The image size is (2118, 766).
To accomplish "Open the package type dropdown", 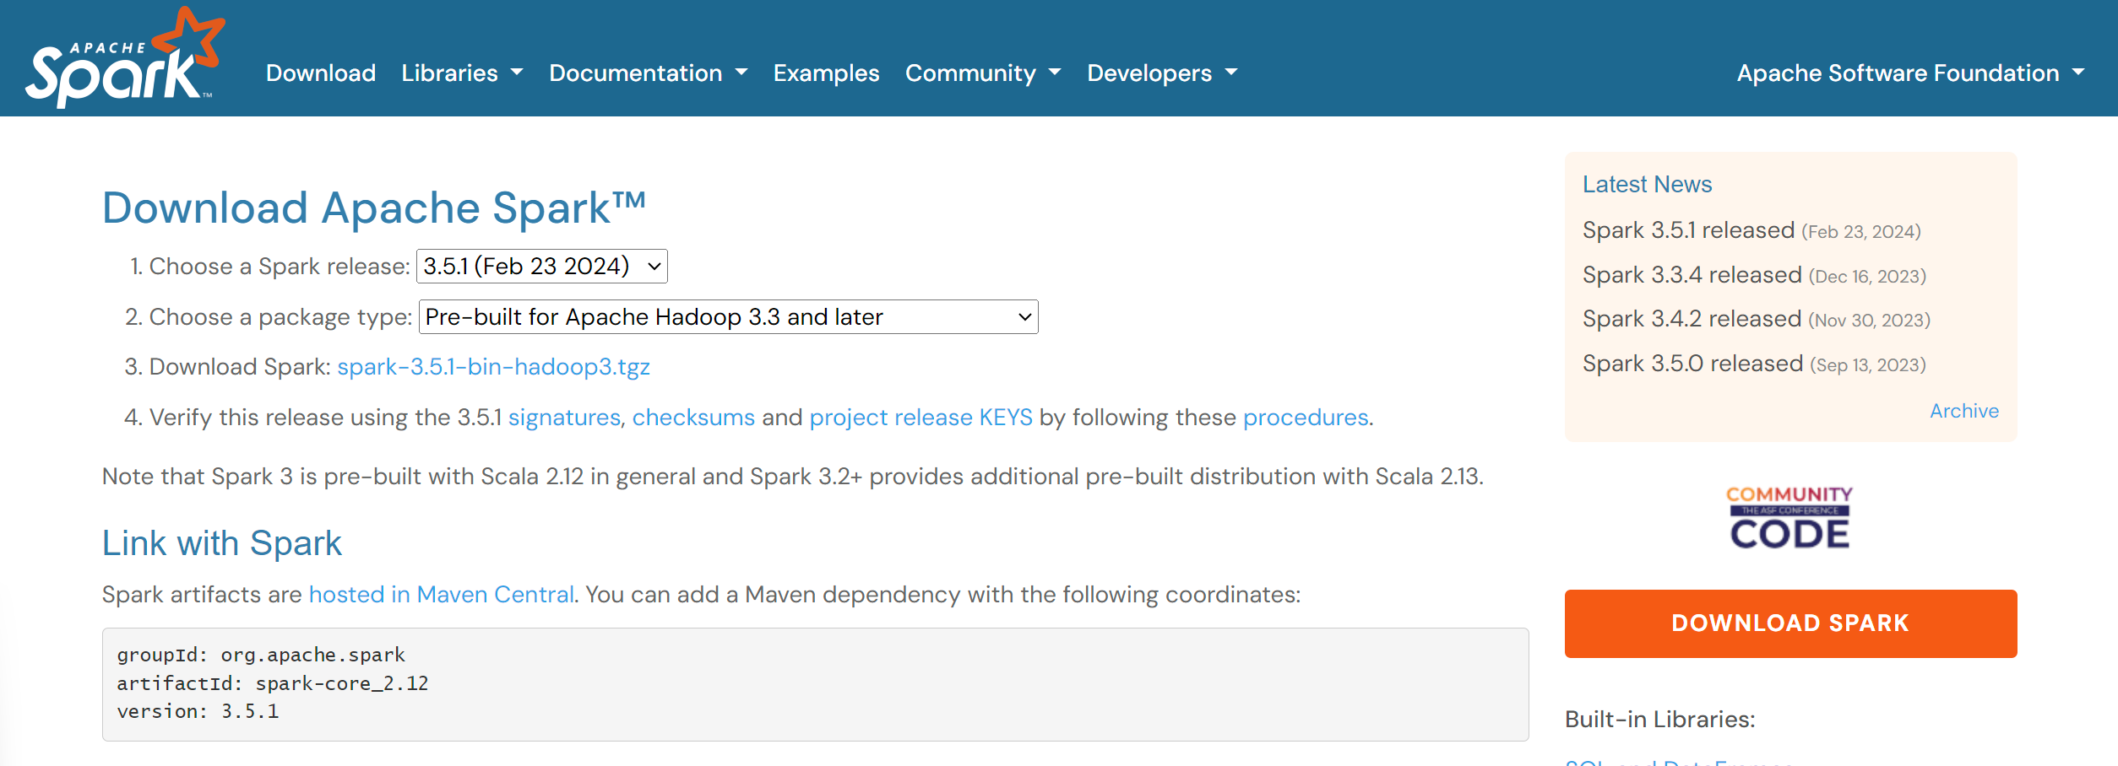I will pyautogui.click(x=728, y=317).
